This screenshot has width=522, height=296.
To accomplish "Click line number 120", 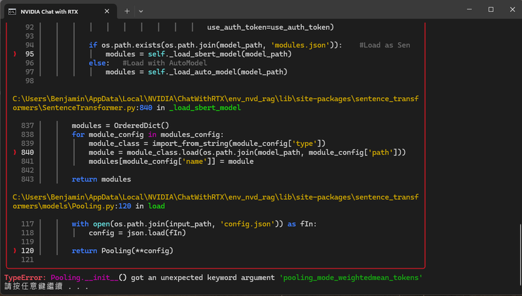I will (x=27, y=250).
